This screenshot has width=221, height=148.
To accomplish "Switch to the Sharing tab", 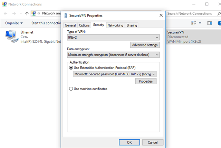I will click(132, 25).
